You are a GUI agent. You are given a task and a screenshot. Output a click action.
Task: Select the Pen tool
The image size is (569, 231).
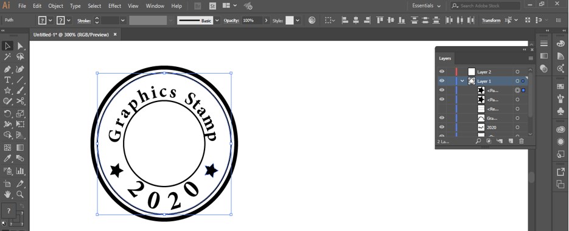tap(7, 69)
